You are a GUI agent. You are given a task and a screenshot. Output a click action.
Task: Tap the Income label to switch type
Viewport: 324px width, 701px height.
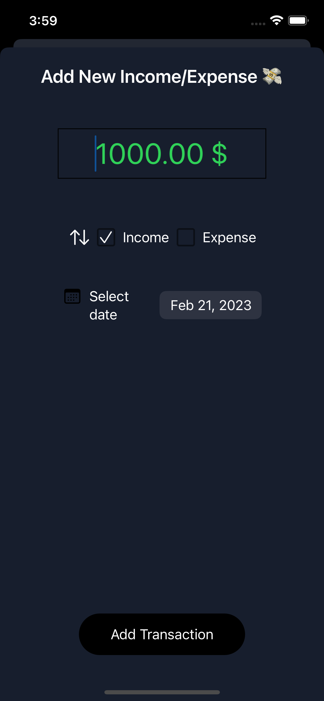click(146, 237)
